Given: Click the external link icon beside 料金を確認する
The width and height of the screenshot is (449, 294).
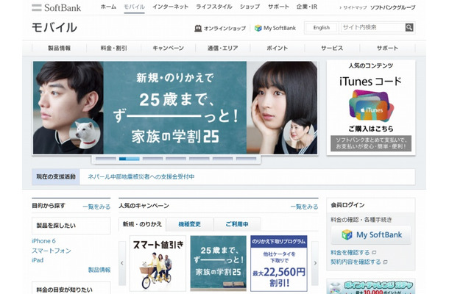Looking at the screenshot, I should tap(374, 253).
